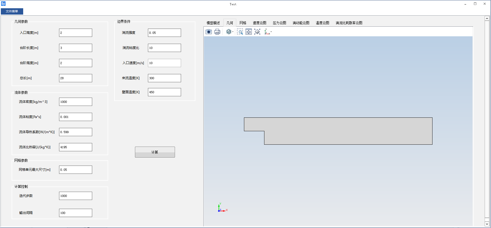Open the XYZ view orientation dropdown
Viewport: 491px width, 228px height.
click(x=268, y=32)
